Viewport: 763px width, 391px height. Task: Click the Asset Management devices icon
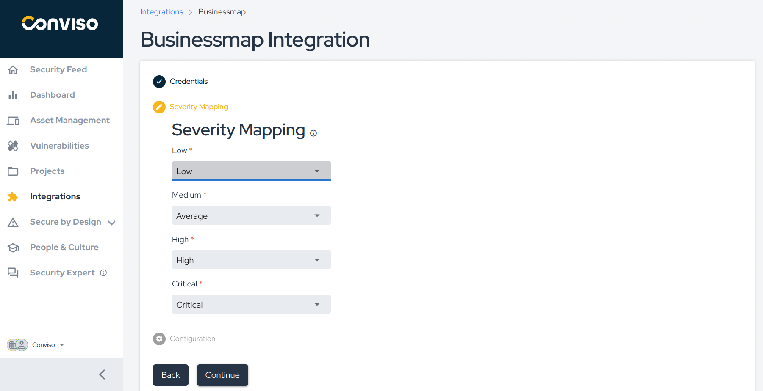tap(13, 121)
